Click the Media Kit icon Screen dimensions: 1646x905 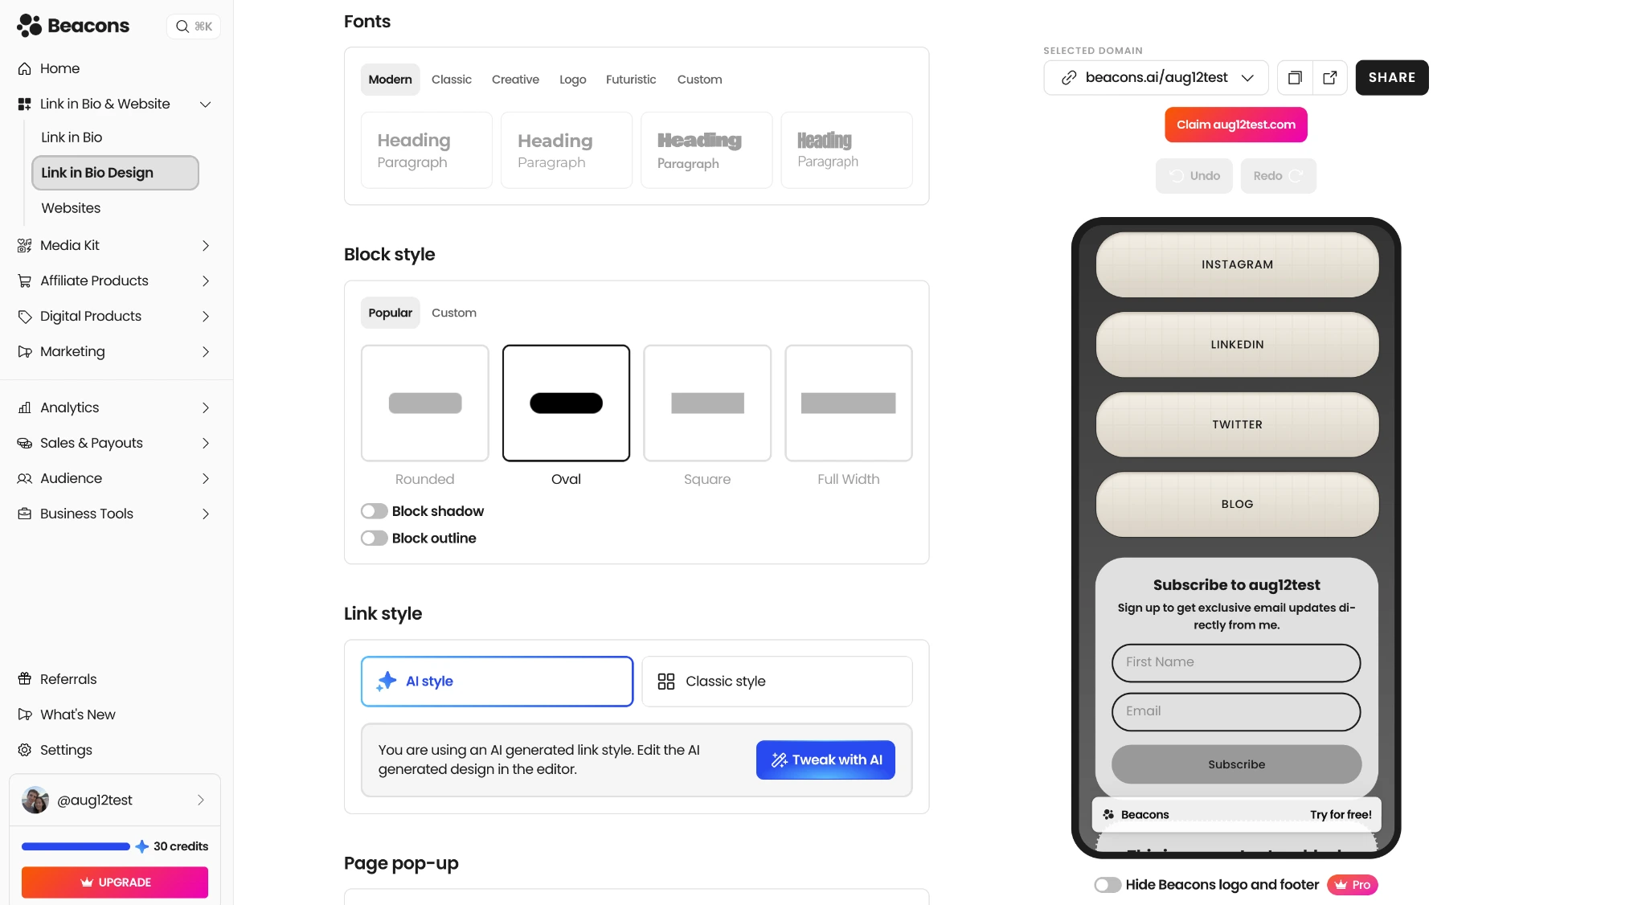click(25, 245)
